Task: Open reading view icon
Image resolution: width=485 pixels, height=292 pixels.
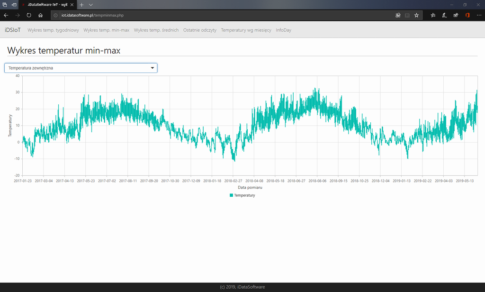Action: coord(407,15)
